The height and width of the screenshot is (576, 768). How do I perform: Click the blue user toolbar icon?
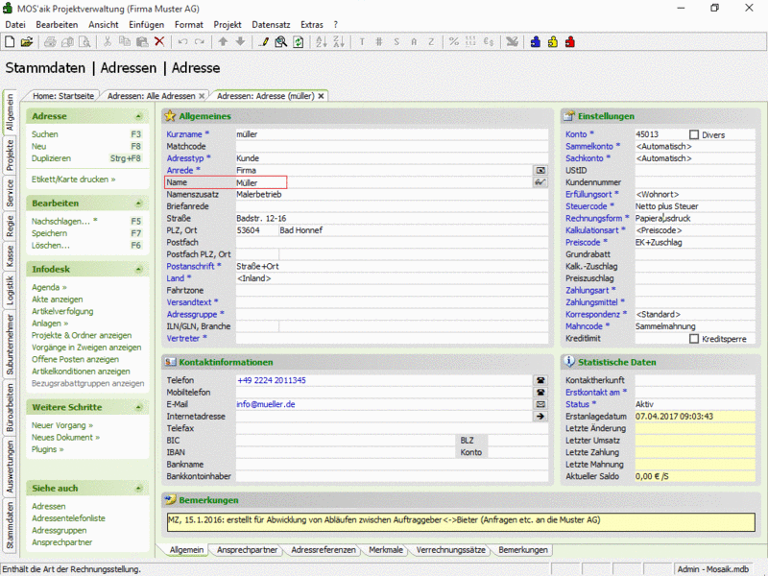click(x=536, y=42)
